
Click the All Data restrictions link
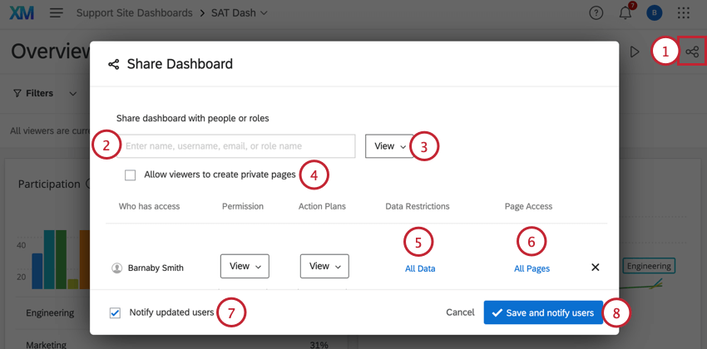420,268
